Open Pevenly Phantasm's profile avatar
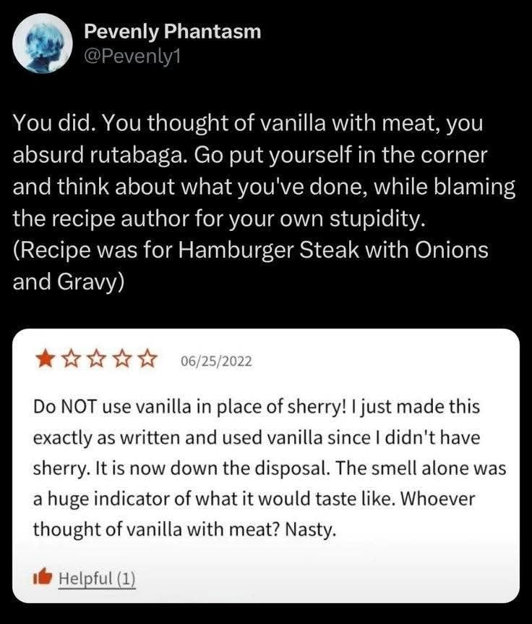Viewport: 532px width, 624px height. (43, 43)
